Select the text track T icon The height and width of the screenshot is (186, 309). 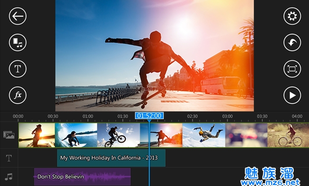coord(9,158)
